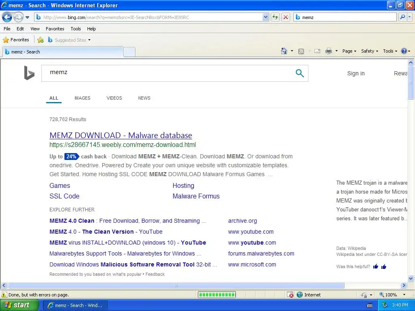Open the Games sitelink
This screenshot has width=415, height=311.
[60, 185]
